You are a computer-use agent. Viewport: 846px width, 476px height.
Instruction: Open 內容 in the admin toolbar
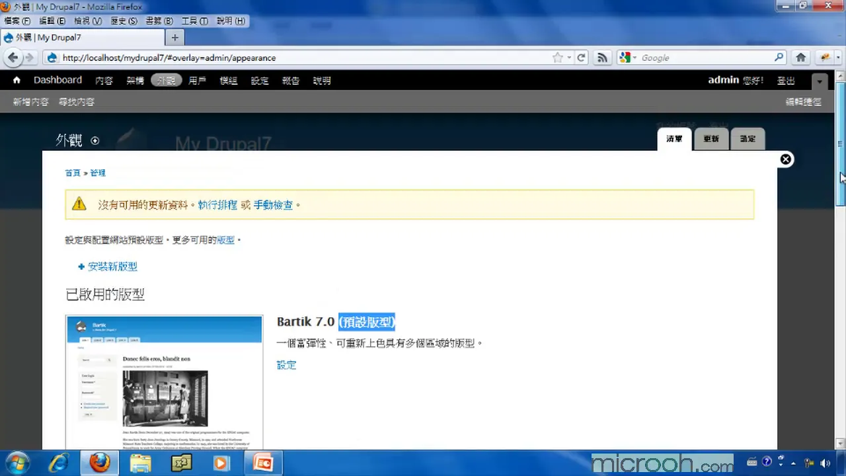click(104, 81)
